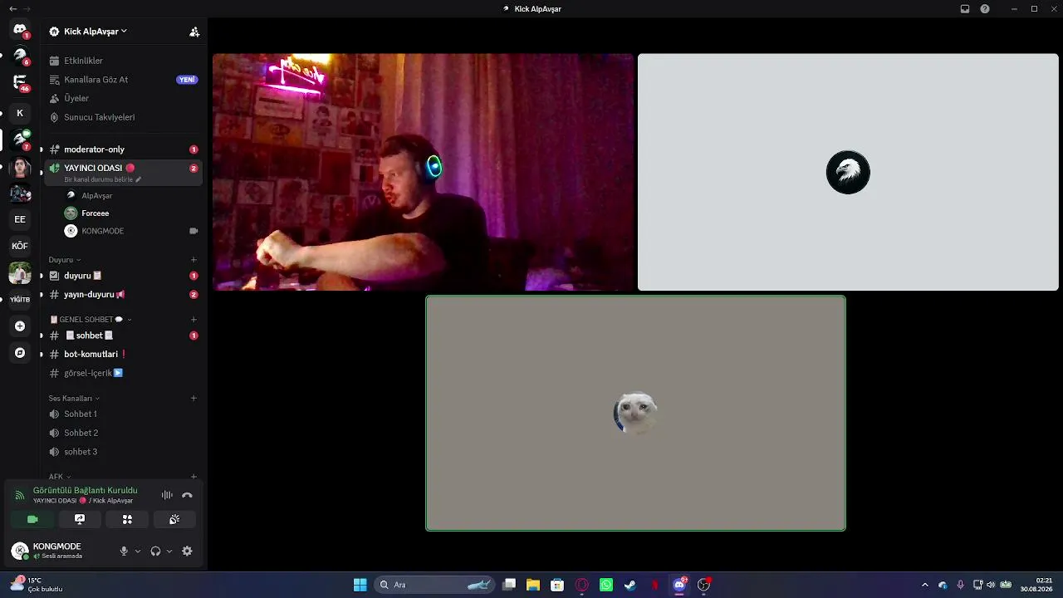This screenshot has height=598, width=1063.
Task: Open microphone input options arrow
Action: click(x=138, y=551)
